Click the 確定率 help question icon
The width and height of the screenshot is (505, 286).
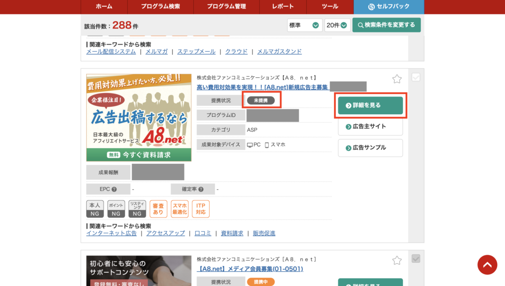tap(201, 190)
